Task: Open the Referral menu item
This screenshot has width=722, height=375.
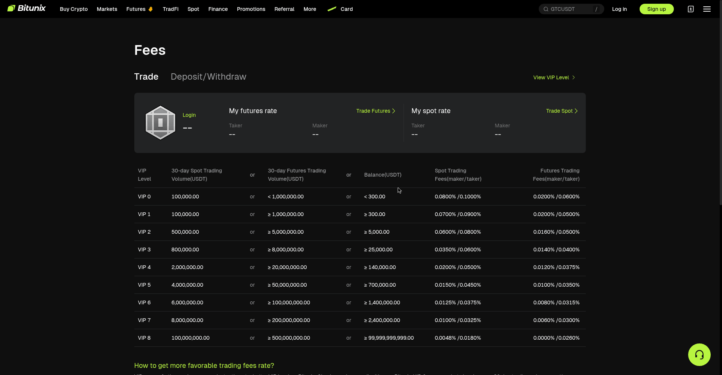Action: (284, 9)
